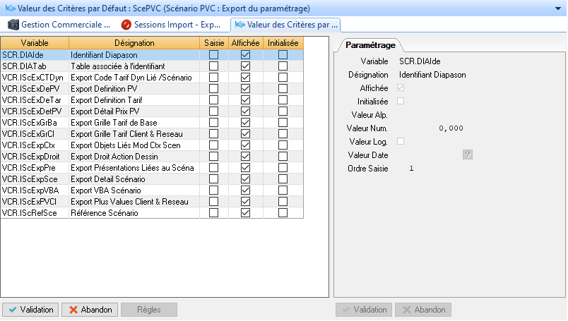The image size is (568, 321).
Task: Click the red X on left Abandon
Action: click(x=73, y=310)
